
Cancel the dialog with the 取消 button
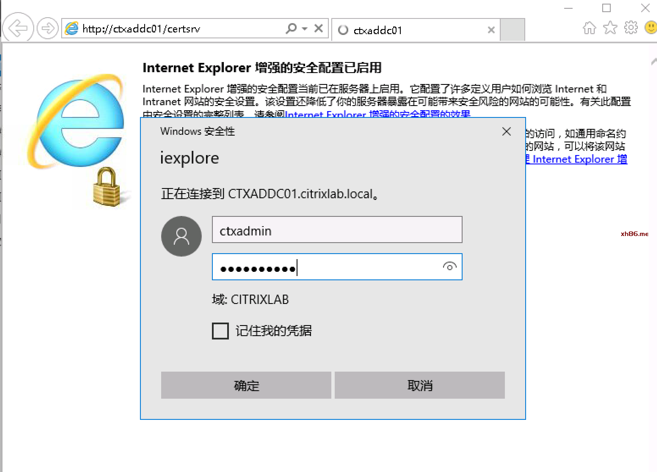[420, 385]
